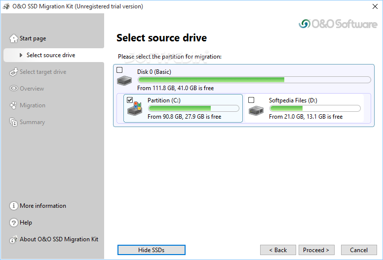383x260 pixels.
Task: Click the Start page home icon
Action: (14, 38)
